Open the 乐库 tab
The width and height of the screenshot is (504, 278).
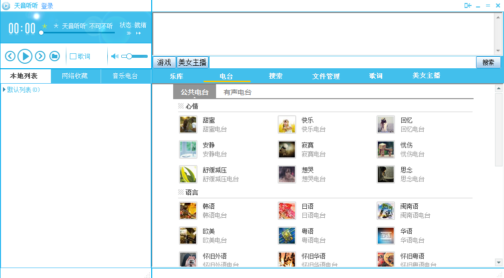(177, 76)
